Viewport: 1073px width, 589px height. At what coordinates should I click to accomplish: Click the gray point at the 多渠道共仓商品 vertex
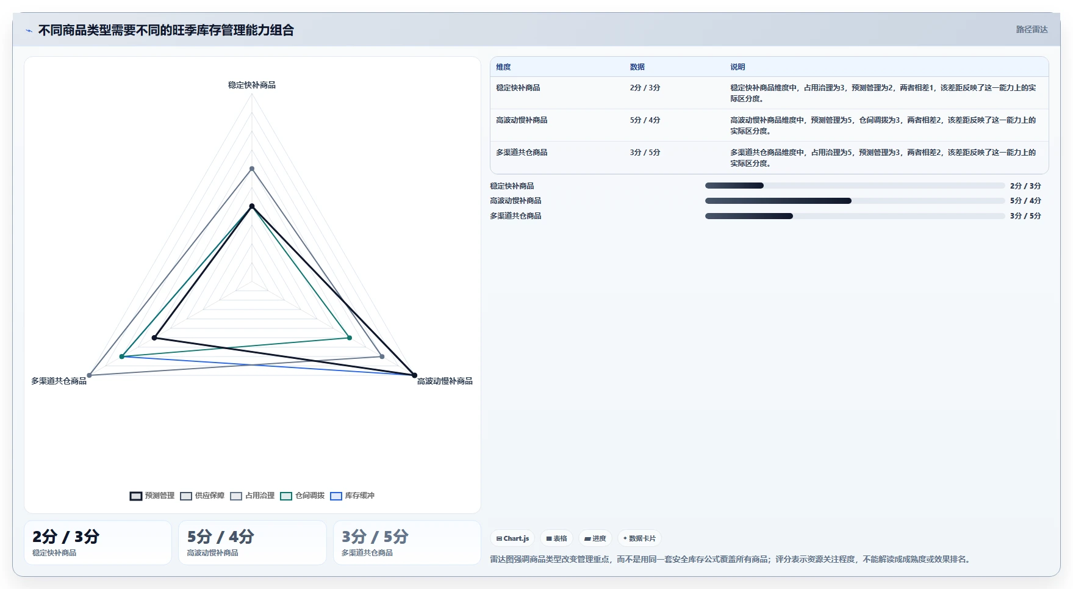[x=90, y=375]
